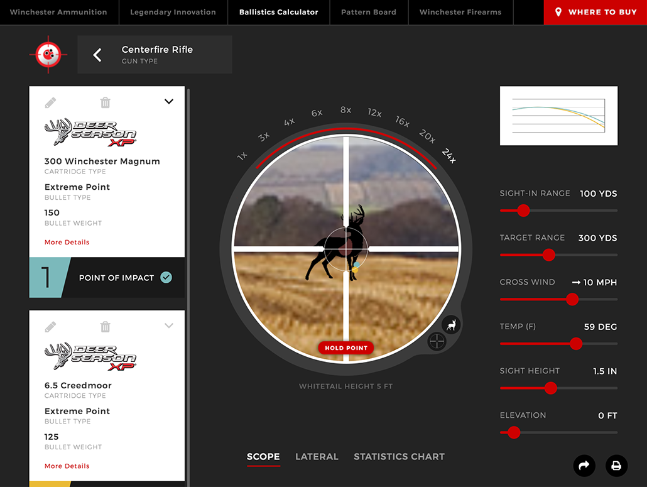Go back using the Centerfire Rifle arrow
The width and height of the screenshot is (647, 487).
click(97, 55)
